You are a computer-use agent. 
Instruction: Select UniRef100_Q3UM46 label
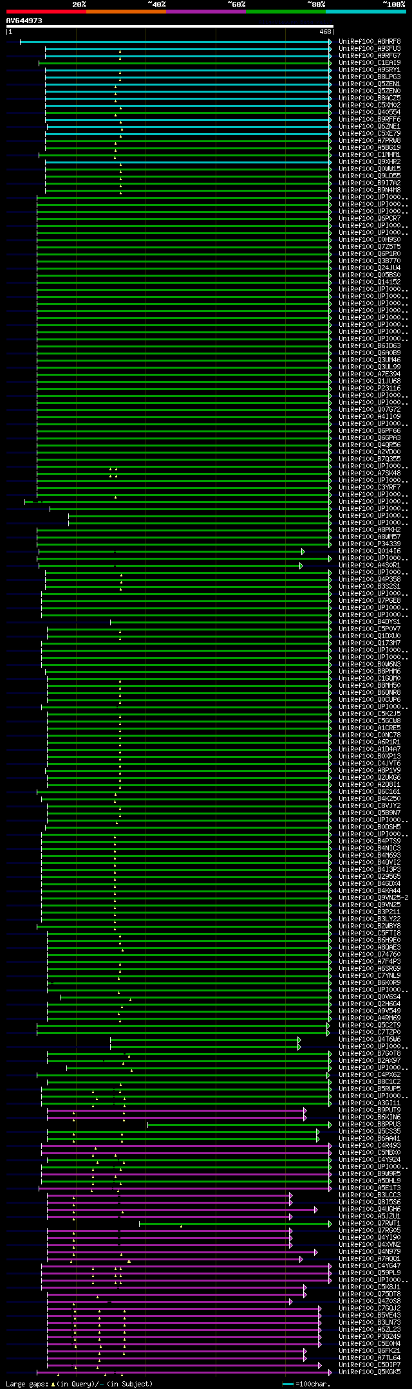pyautogui.click(x=370, y=360)
